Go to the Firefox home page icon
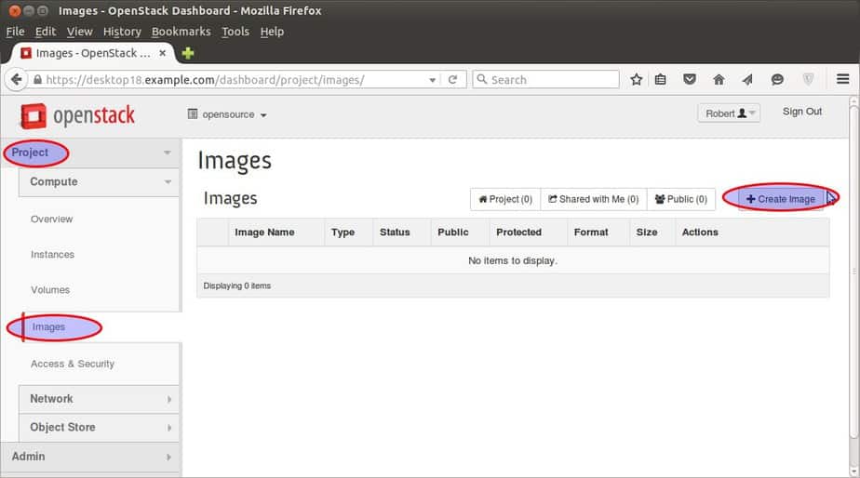 pyautogui.click(x=719, y=79)
